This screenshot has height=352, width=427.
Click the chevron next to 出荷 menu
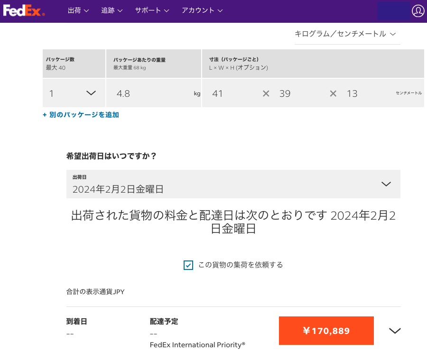(86, 11)
